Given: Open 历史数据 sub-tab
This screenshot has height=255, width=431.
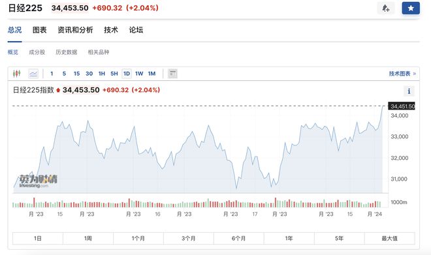Looking at the screenshot, I should pos(67,52).
